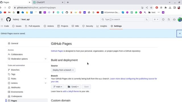Open General settings in sidebar
Screen dimensions: 182x102
[15, 43]
